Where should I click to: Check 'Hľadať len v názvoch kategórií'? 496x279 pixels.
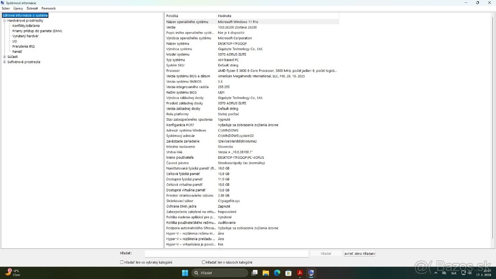pyautogui.click(x=203, y=262)
